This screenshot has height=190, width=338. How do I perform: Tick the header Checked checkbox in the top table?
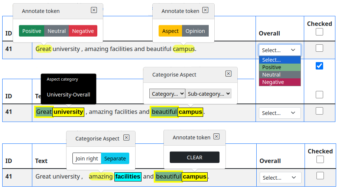coord(319,32)
